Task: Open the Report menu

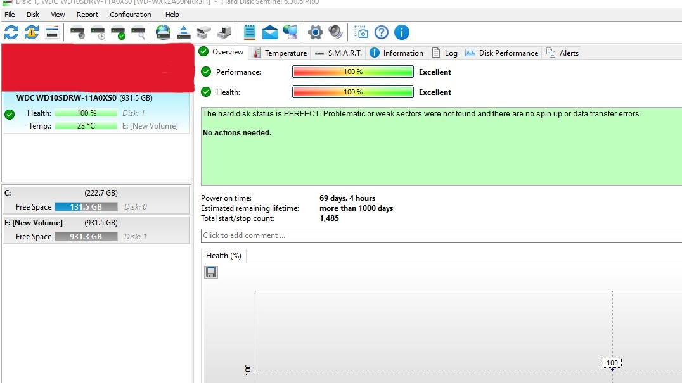Action: pos(87,15)
